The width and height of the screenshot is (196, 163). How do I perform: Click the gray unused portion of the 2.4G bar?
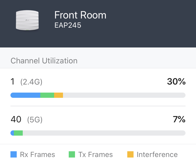pos(124,95)
